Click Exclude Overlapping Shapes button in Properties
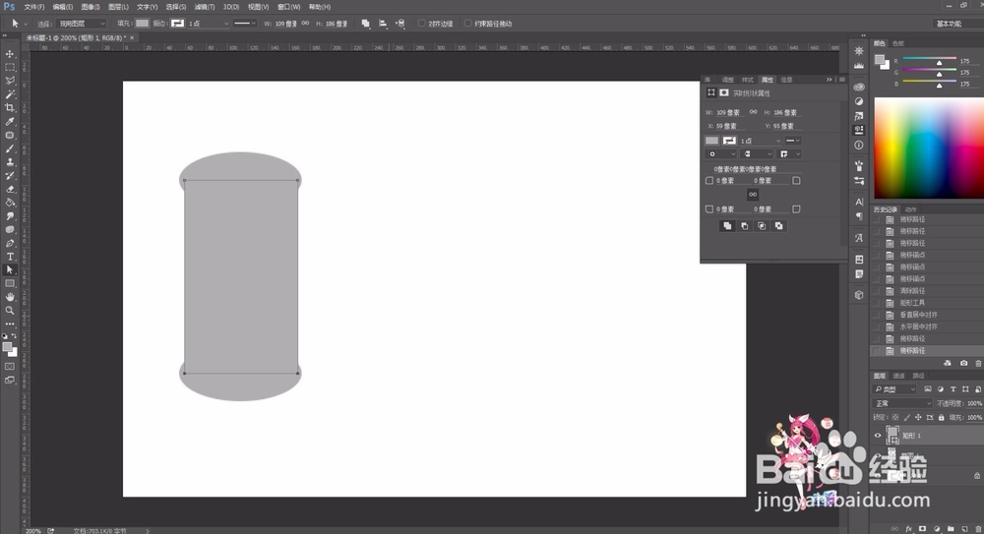This screenshot has width=984, height=534. click(778, 226)
